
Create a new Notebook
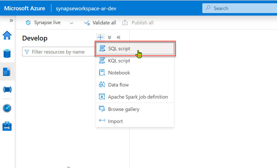coord(119,73)
